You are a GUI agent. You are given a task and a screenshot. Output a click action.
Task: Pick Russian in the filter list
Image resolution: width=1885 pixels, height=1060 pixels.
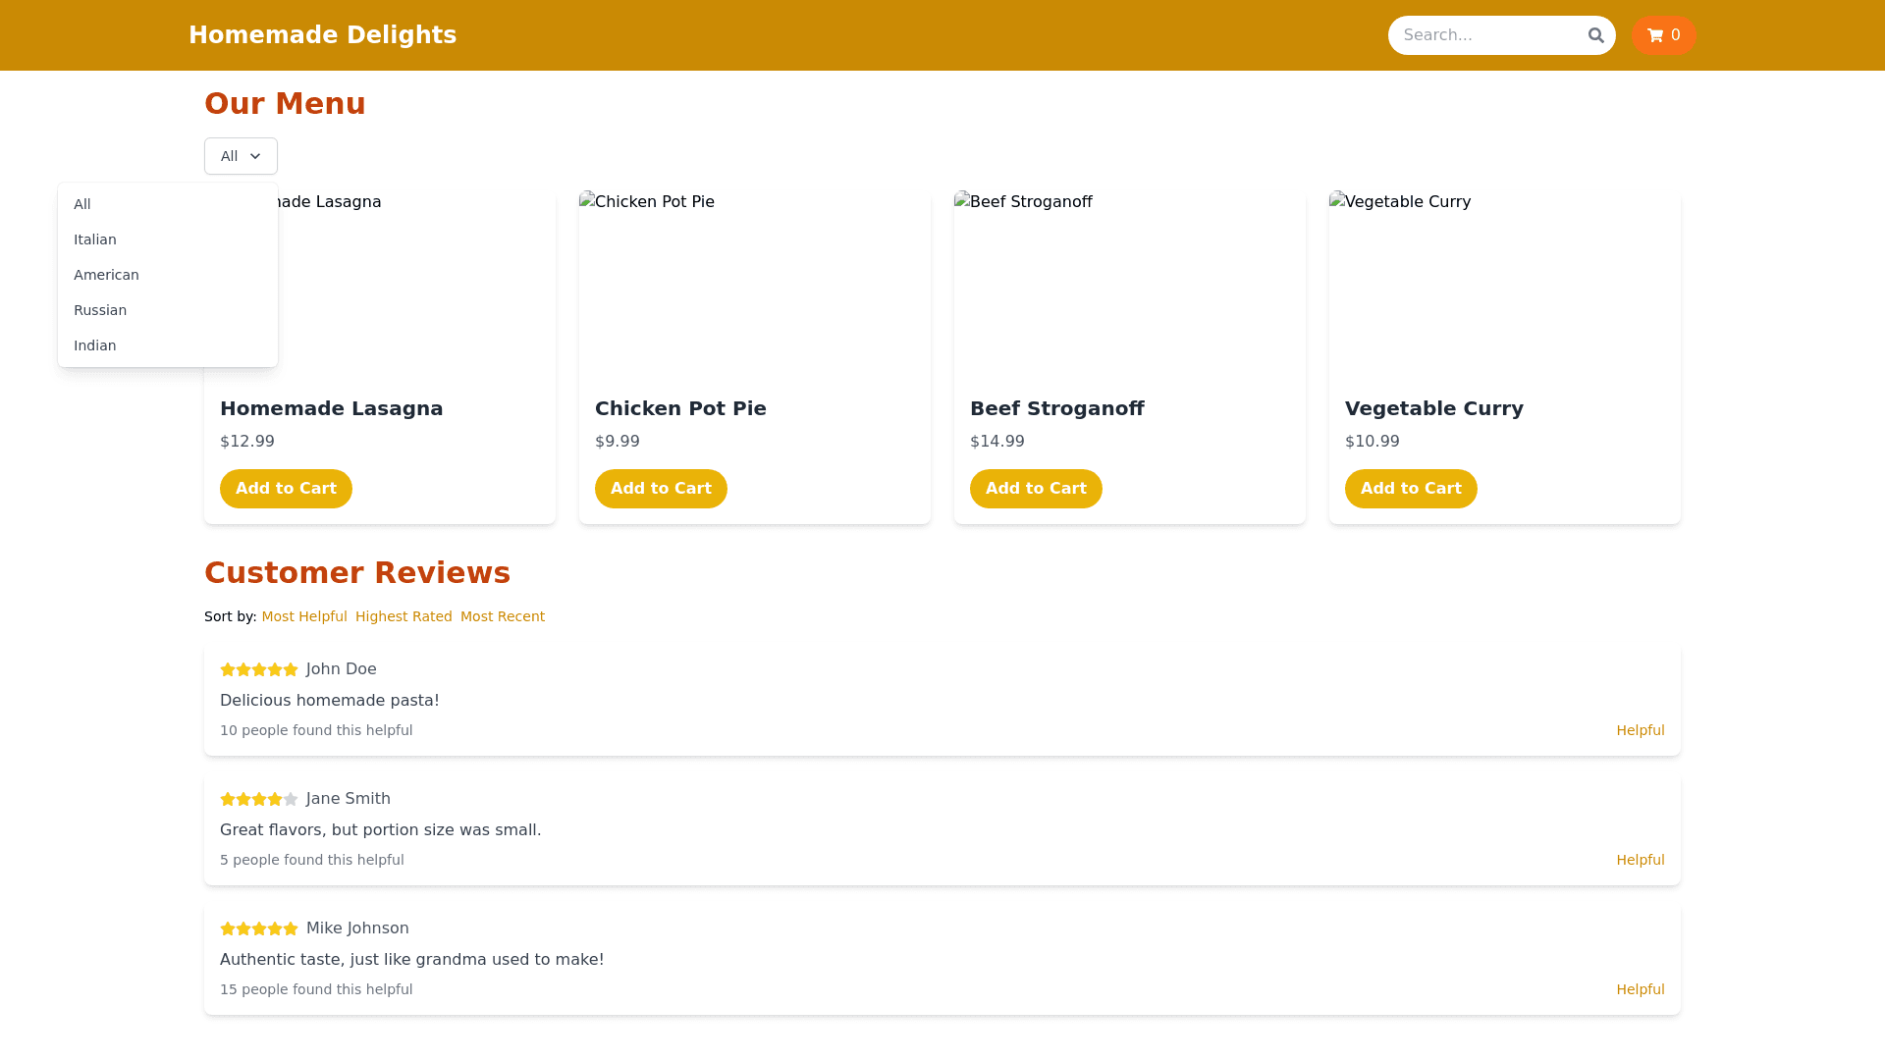pyautogui.click(x=100, y=310)
